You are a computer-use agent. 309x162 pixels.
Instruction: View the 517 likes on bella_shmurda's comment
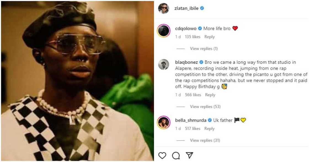(x=193, y=128)
